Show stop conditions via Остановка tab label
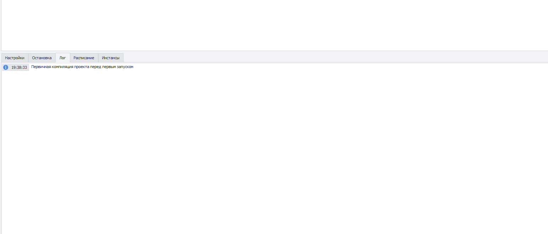Screen dimensions: 548x234 tap(42, 58)
